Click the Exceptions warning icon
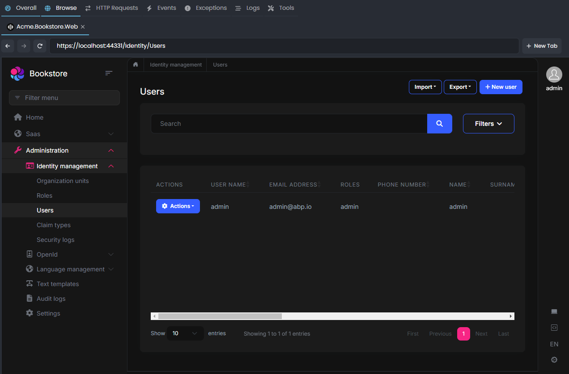The height and width of the screenshot is (374, 569). [188, 8]
